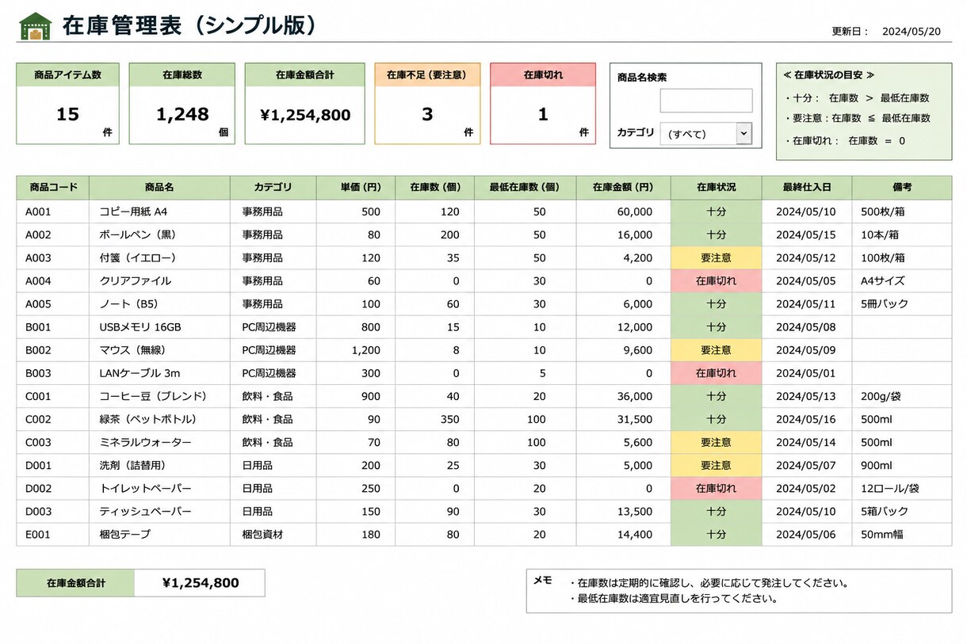Select cell 付箋（イエロー）

[x=159, y=258]
